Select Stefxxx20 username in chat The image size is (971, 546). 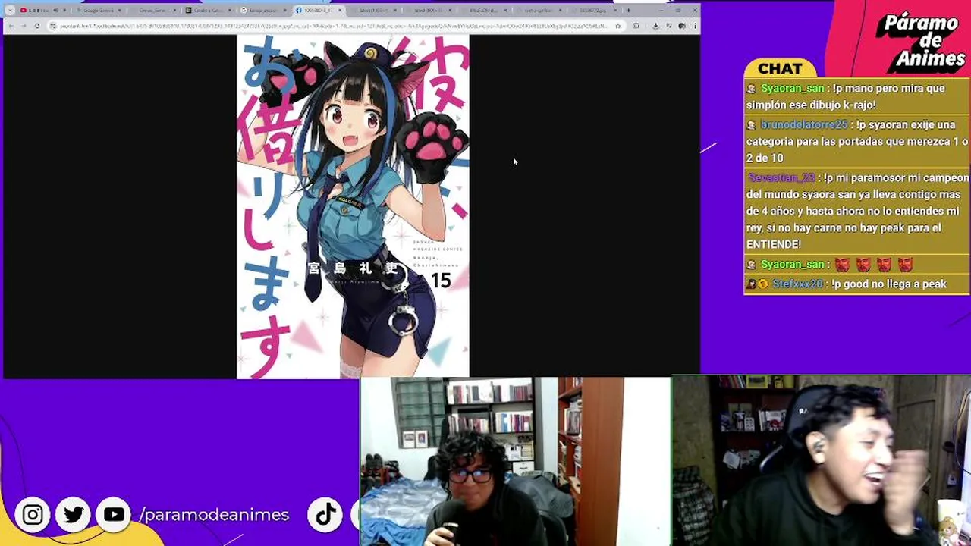pyautogui.click(x=797, y=284)
